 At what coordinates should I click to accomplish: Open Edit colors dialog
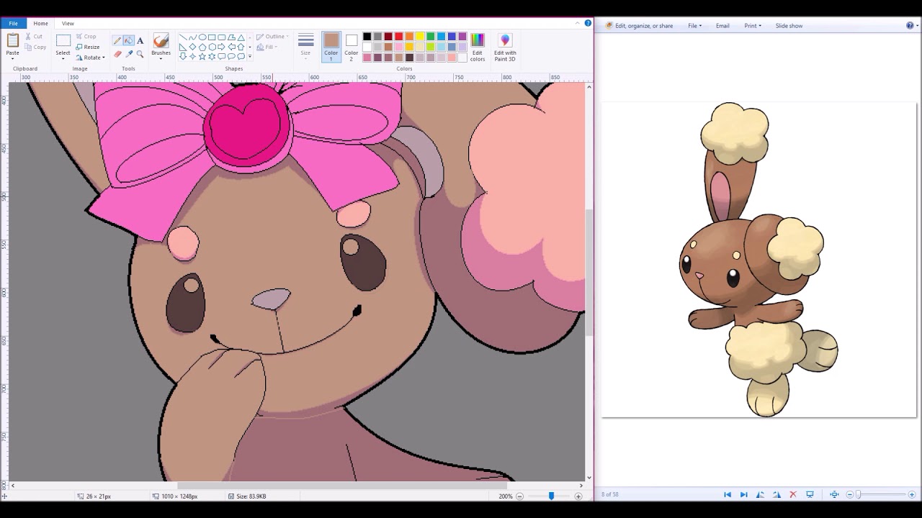(478, 47)
